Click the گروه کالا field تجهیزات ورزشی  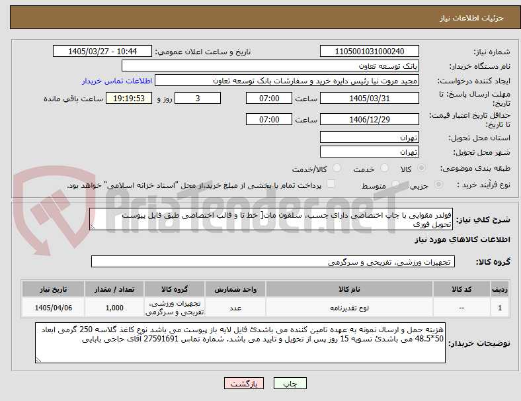click(273, 261)
